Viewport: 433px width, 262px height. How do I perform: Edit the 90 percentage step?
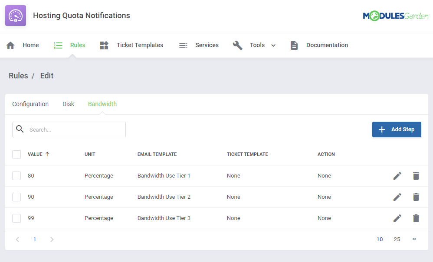(x=397, y=197)
